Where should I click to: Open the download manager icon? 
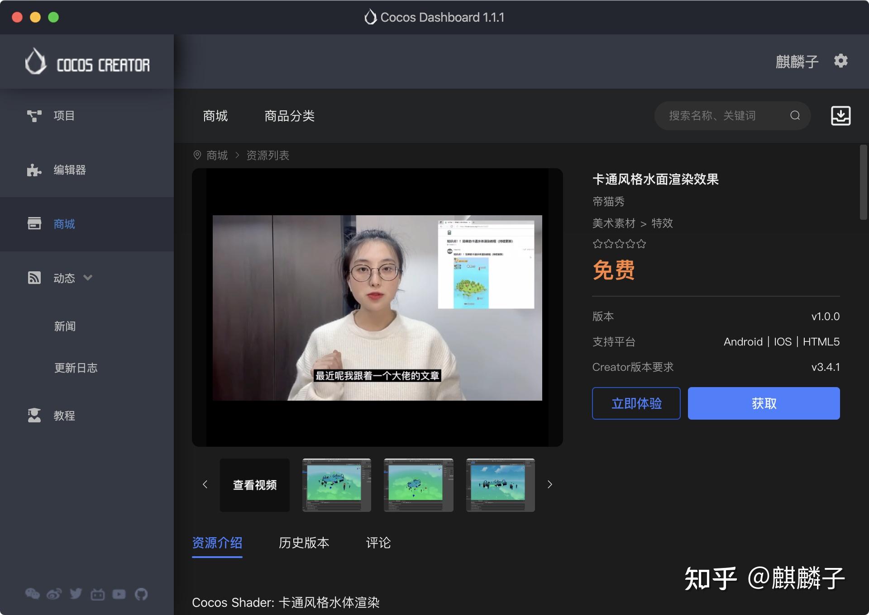(x=841, y=116)
